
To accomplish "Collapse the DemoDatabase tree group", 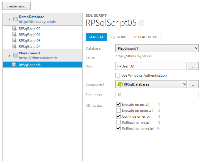I will (x=9, y=19).
